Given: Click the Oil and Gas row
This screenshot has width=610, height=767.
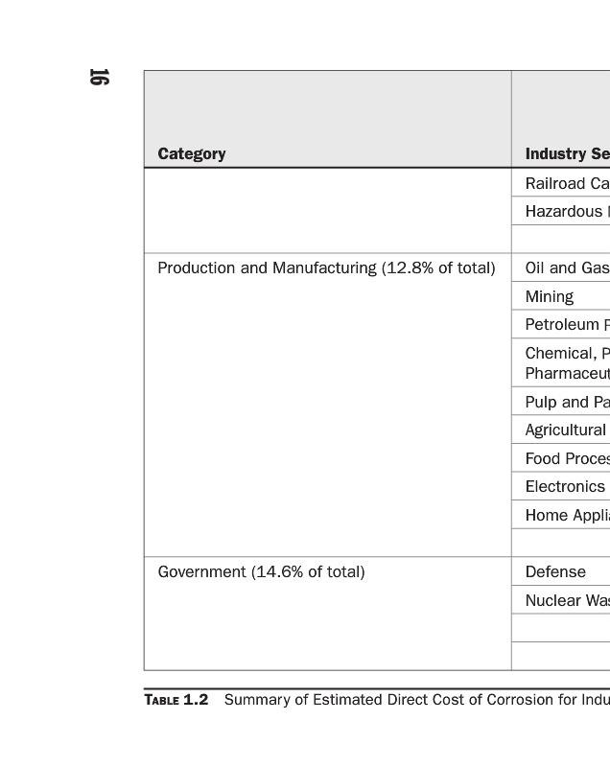Looking at the screenshot, I should 567,268.
